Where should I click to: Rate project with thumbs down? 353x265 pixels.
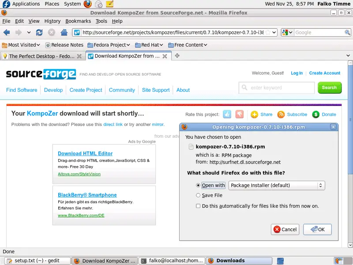point(240,114)
